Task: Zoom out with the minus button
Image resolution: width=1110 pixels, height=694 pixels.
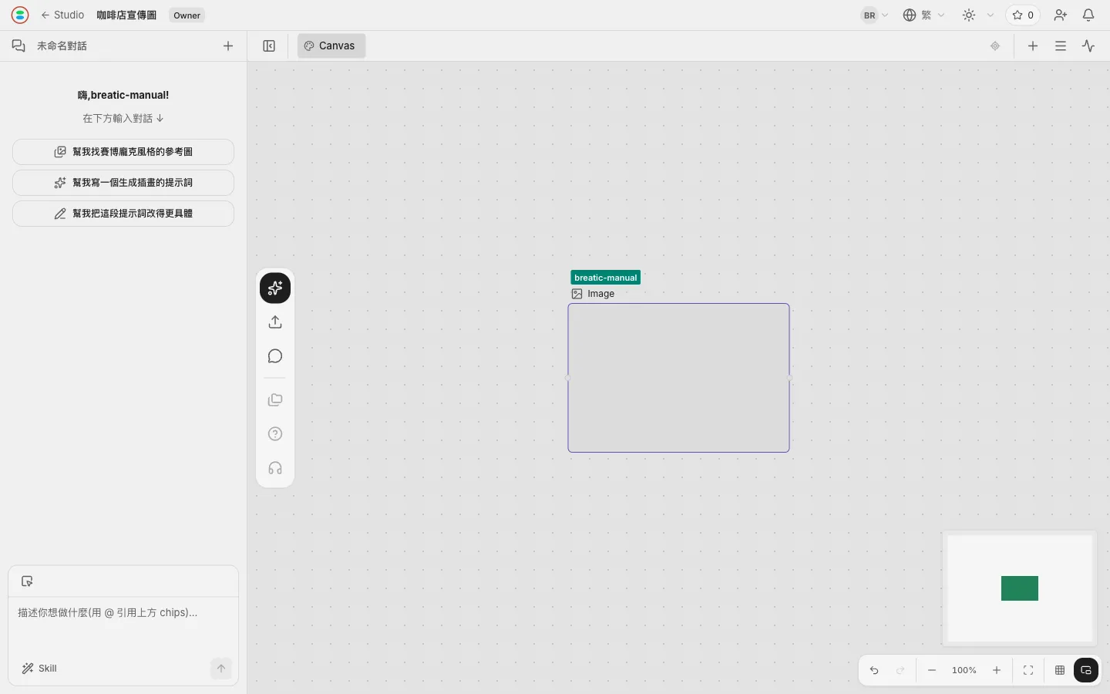Action: click(932, 670)
